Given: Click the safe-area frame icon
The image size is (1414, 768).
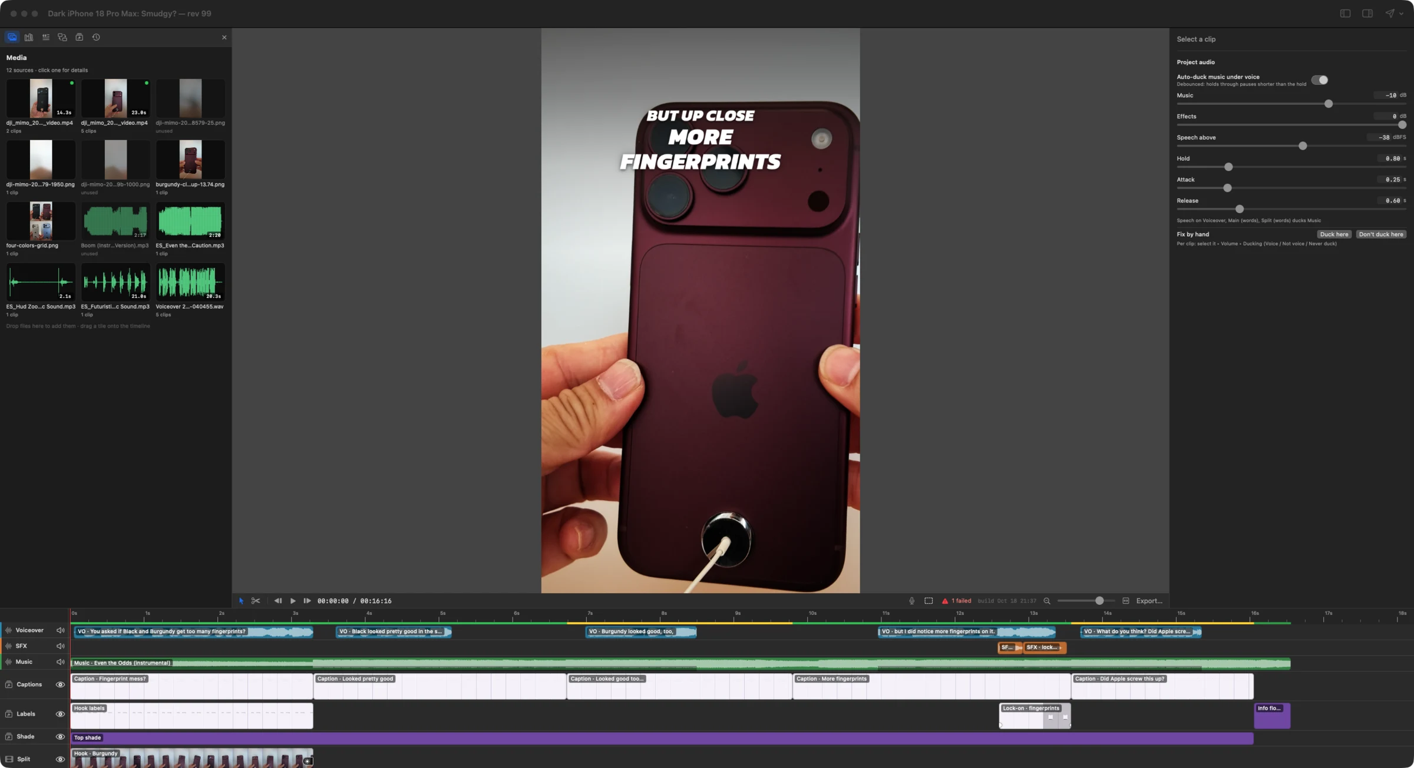Looking at the screenshot, I should coord(929,601).
